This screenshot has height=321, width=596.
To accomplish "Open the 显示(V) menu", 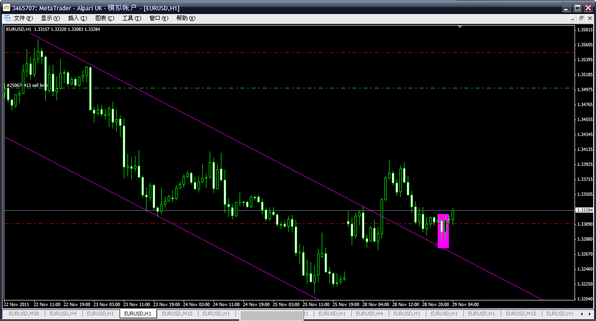I will [50, 18].
